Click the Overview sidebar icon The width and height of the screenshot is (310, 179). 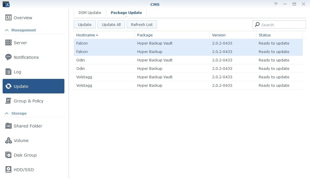click(x=8, y=17)
